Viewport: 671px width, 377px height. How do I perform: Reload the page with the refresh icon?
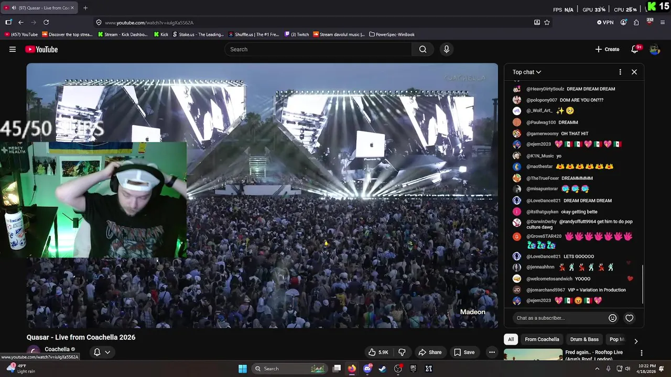coord(46,23)
